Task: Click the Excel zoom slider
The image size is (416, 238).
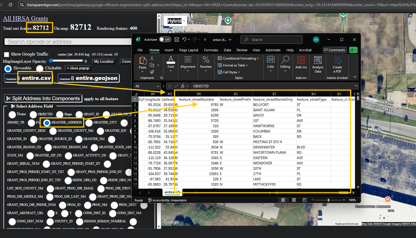Action: (328, 200)
